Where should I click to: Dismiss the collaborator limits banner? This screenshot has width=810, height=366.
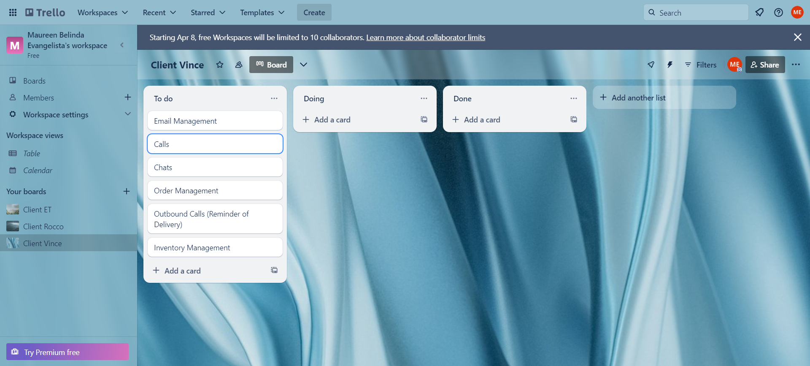point(797,37)
